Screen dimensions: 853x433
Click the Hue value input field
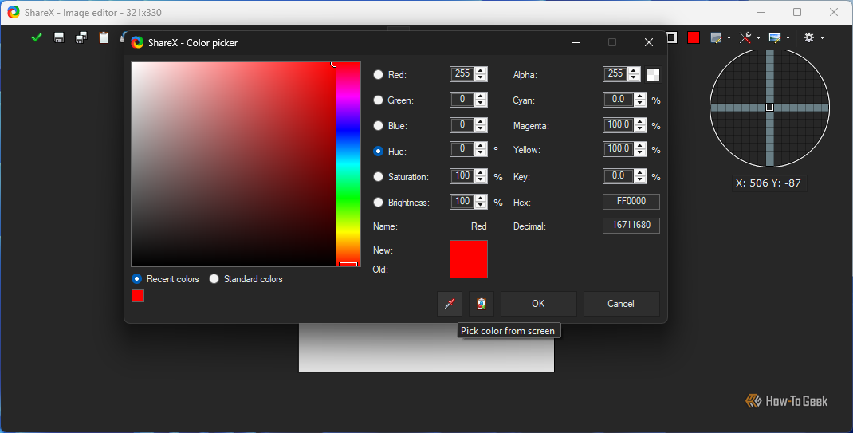(x=462, y=149)
